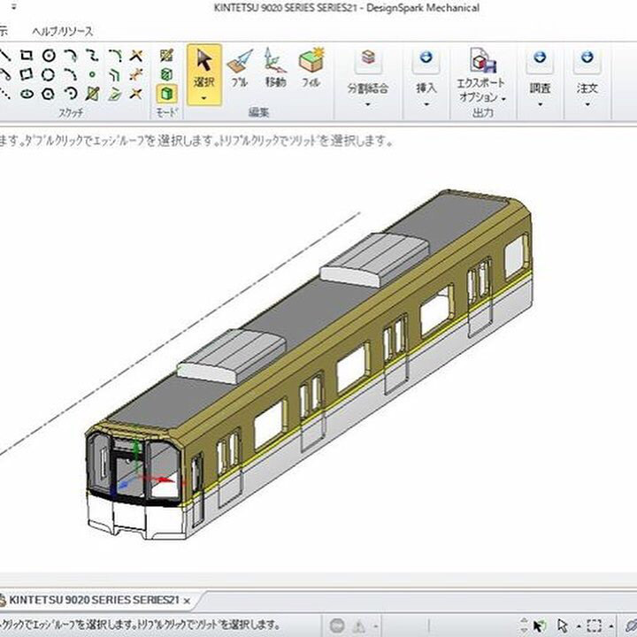Viewport: 637px width, 637px height.
Task: Activate the 移動 (Move) tool
Action: 275,68
